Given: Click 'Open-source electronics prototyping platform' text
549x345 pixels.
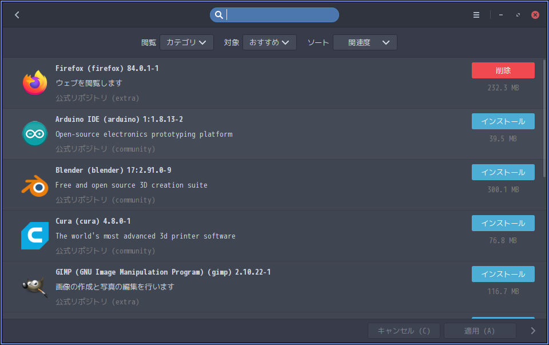Looking at the screenshot, I should coord(144,134).
